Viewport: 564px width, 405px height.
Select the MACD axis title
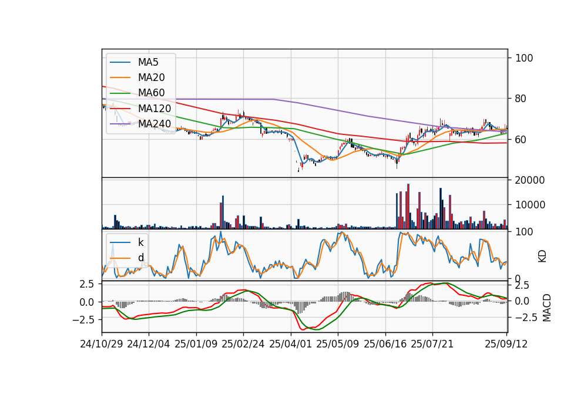point(547,308)
